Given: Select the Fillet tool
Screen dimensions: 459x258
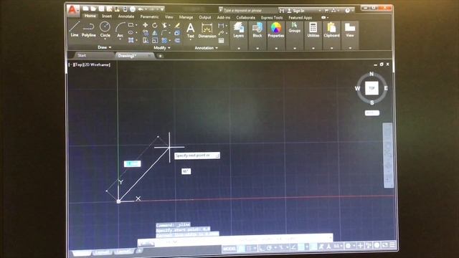Looking at the screenshot, I should [164, 33].
